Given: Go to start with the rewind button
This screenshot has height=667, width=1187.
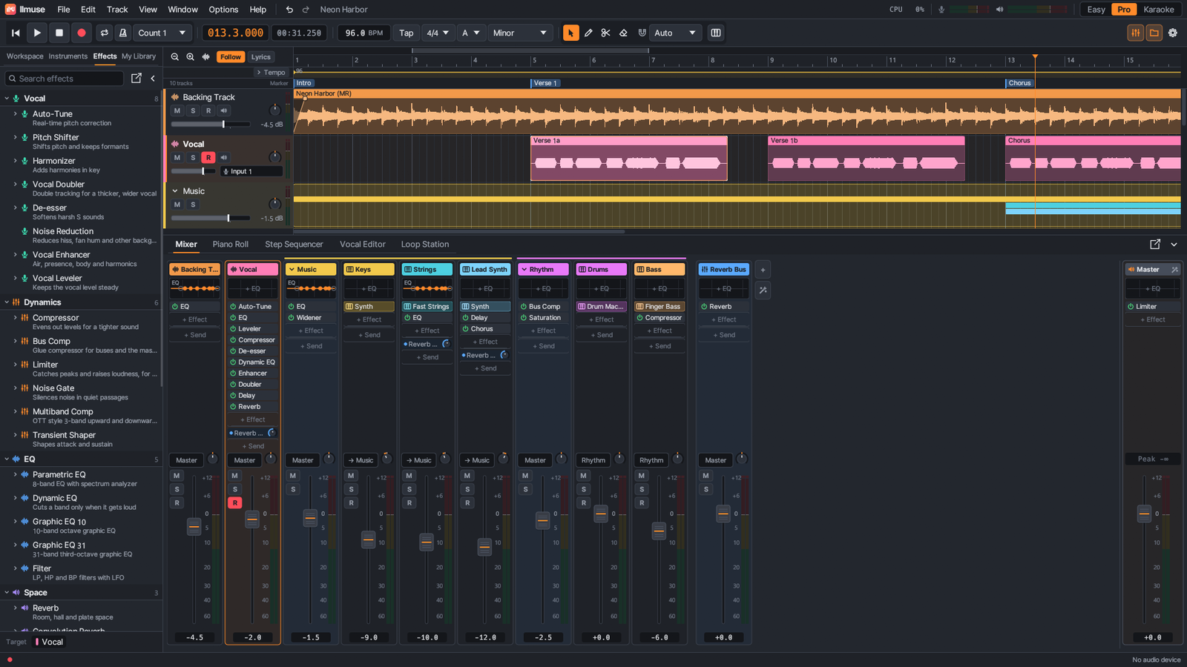Looking at the screenshot, I should tap(16, 33).
